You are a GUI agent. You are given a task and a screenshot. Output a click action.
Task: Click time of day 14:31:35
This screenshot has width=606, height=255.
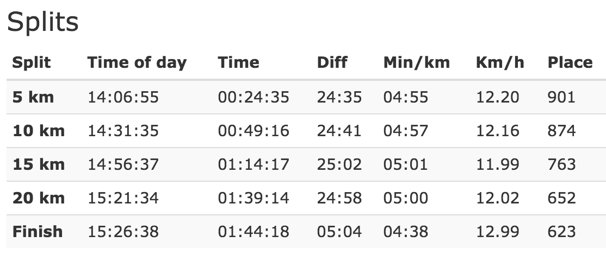coord(123,131)
